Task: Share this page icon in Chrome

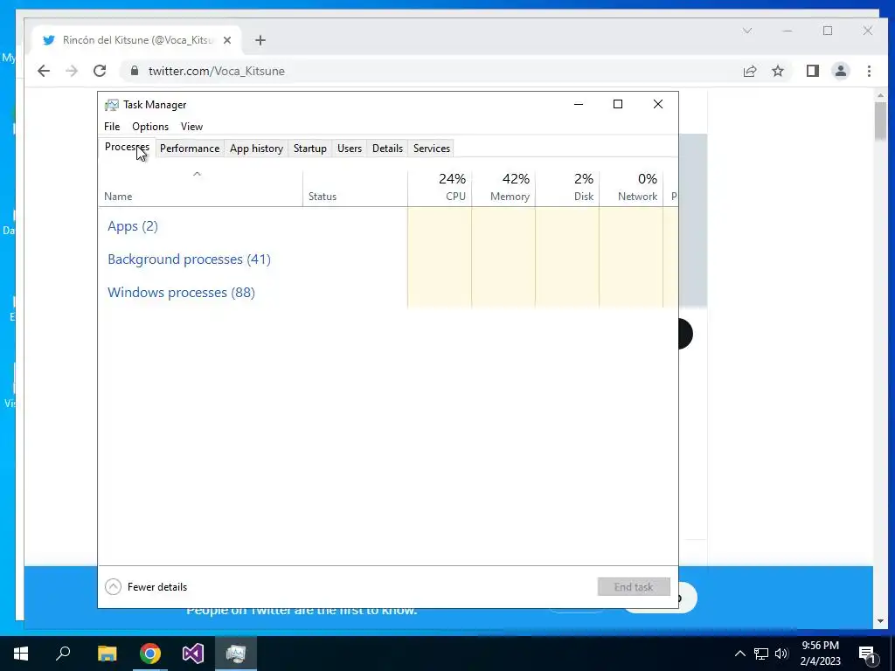Action: pos(749,71)
